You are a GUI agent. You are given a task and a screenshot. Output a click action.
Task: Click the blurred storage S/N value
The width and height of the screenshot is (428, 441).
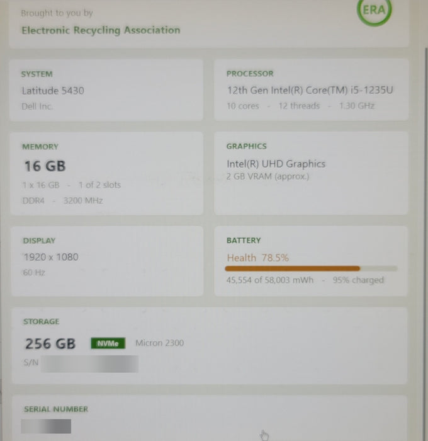pos(89,364)
